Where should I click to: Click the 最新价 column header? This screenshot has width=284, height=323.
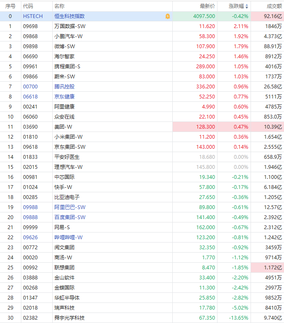(x=207, y=6)
